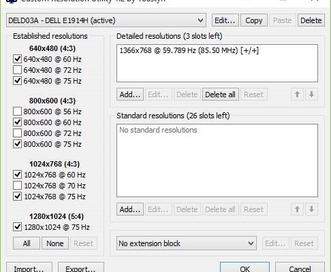
Task: Click Add under Standard resolutions
Action: 130,209
